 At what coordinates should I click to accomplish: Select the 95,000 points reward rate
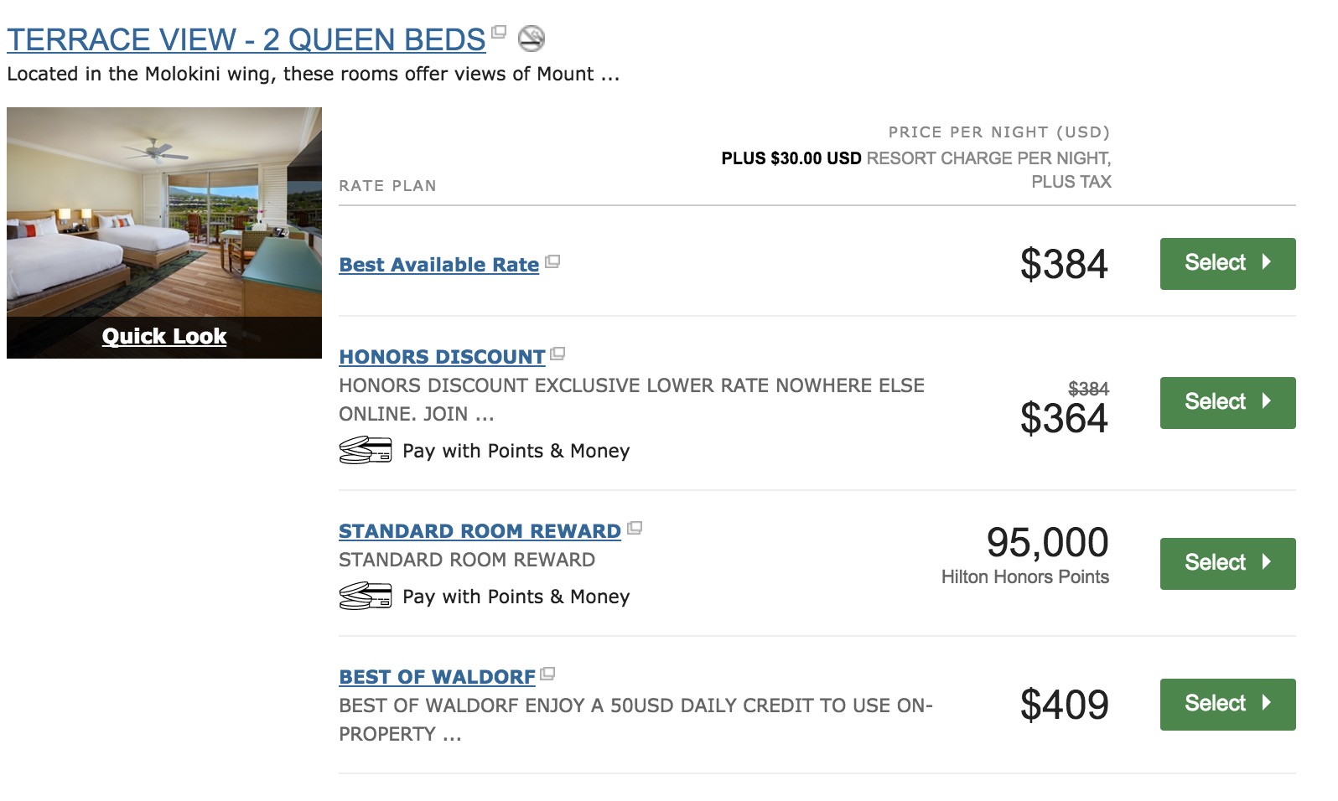[x=1227, y=564]
